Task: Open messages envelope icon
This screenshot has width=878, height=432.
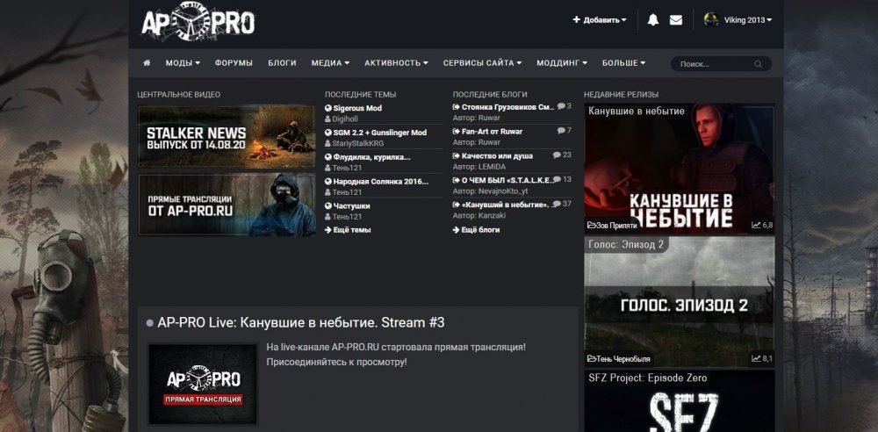Action: 675,19
